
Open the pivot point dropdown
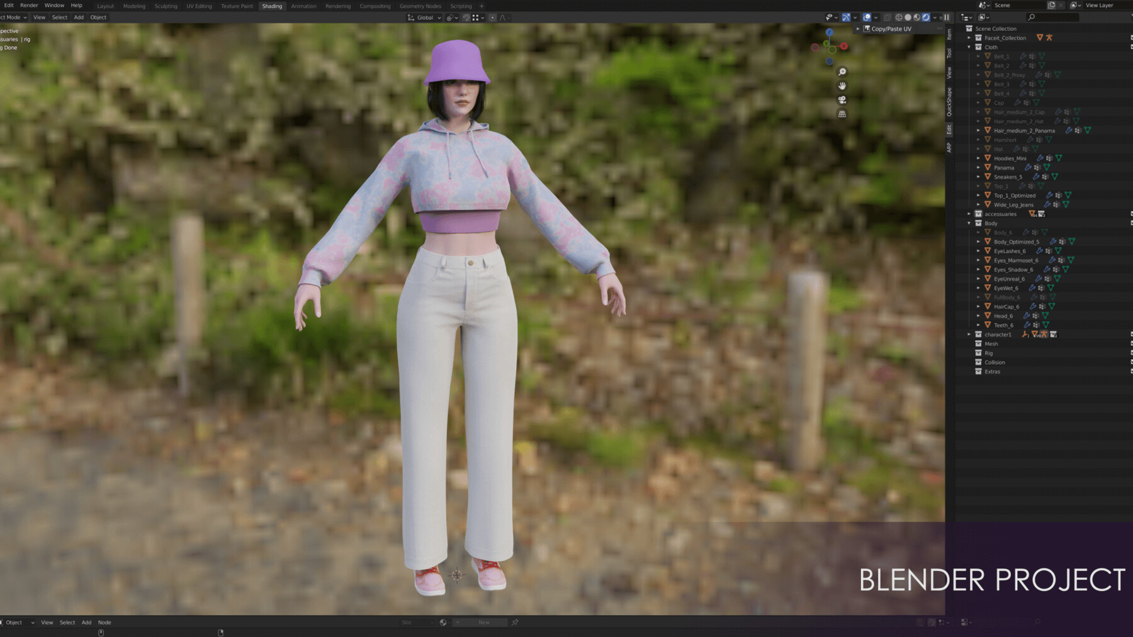452,18
